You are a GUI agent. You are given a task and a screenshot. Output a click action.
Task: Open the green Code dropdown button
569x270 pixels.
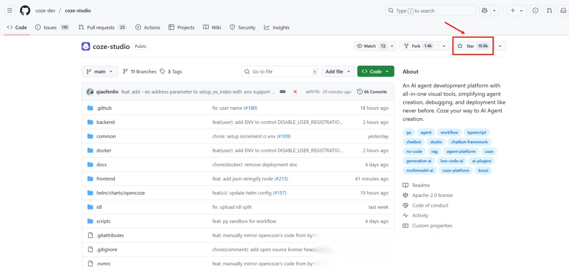pyautogui.click(x=376, y=71)
